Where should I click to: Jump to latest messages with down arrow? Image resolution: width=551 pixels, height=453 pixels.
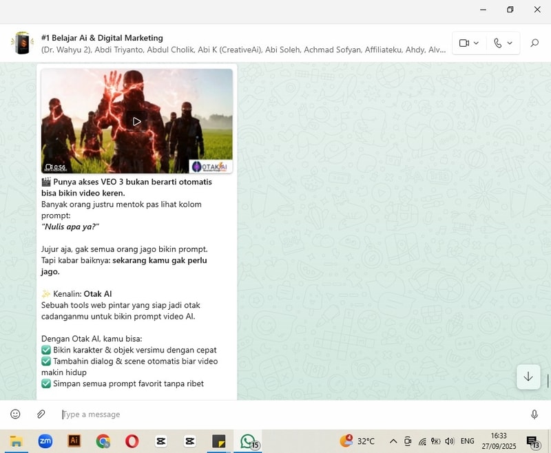(528, 377)
